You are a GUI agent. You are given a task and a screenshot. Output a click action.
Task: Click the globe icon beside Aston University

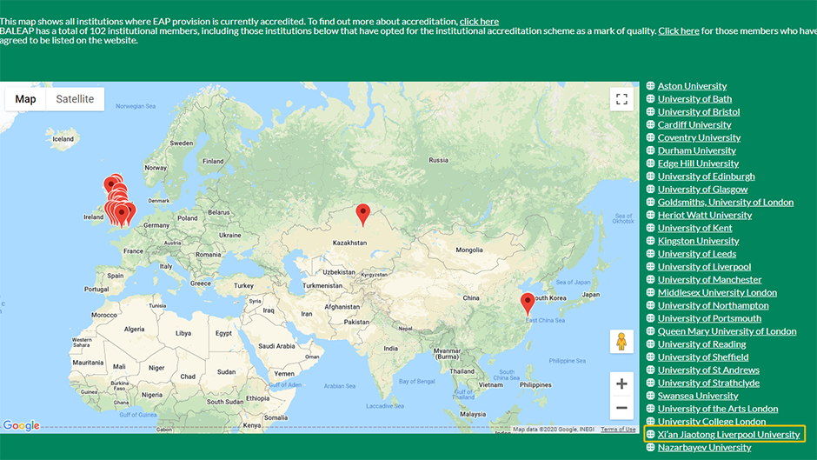[x=650, y=86]
